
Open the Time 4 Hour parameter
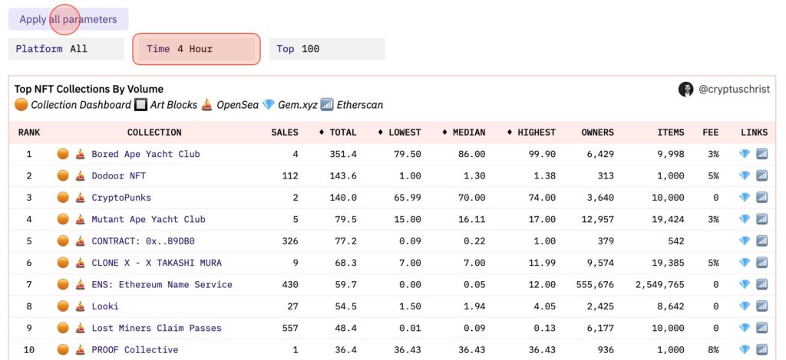(196, 49)
